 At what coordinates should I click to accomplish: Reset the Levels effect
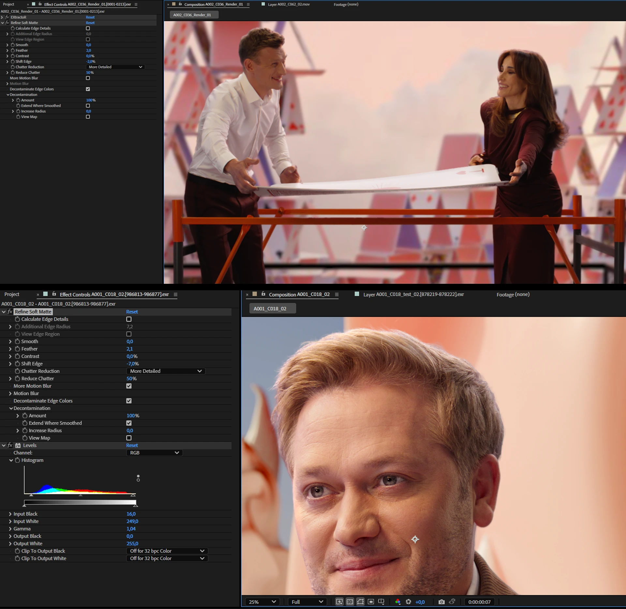[132, 445]
